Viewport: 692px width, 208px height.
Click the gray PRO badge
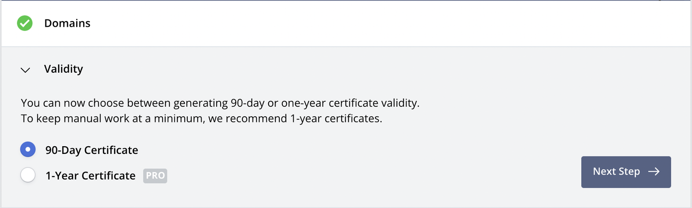coord(155,176)
